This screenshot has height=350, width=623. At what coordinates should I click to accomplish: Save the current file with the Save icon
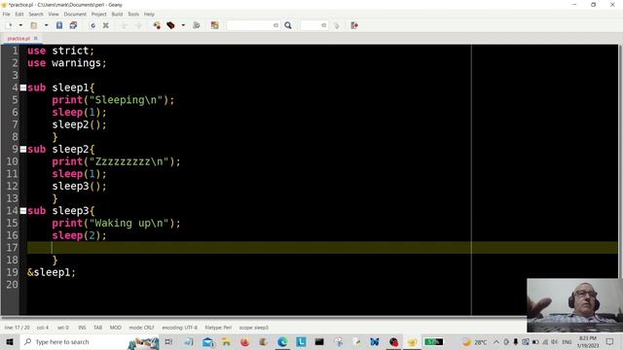59,25
